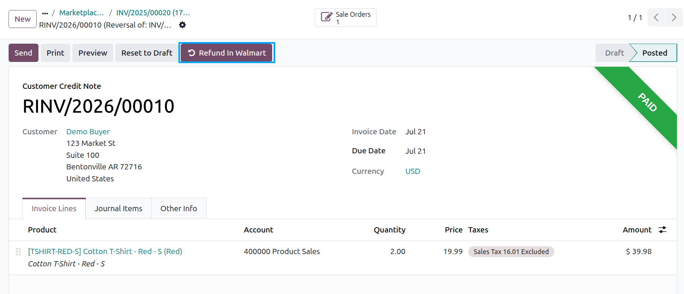Click address line Bentonville AR 72716
This screenshot has height=294, width=684.
[104, 167]
